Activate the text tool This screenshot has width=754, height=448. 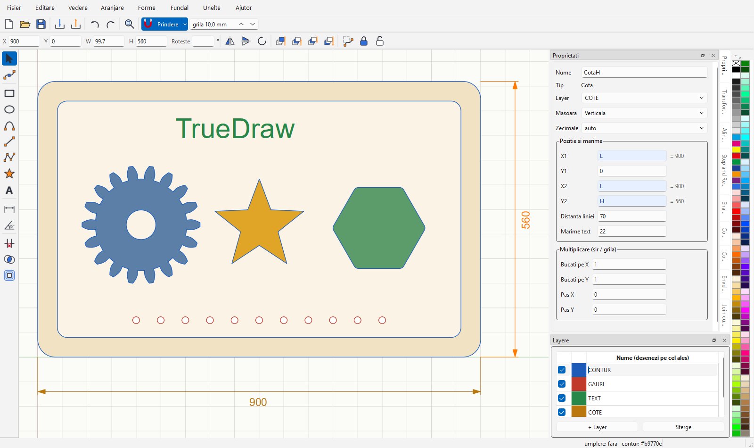[9, 191]
